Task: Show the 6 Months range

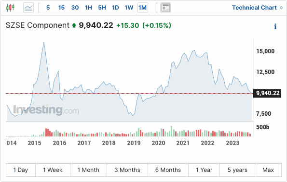Action: 168,170
